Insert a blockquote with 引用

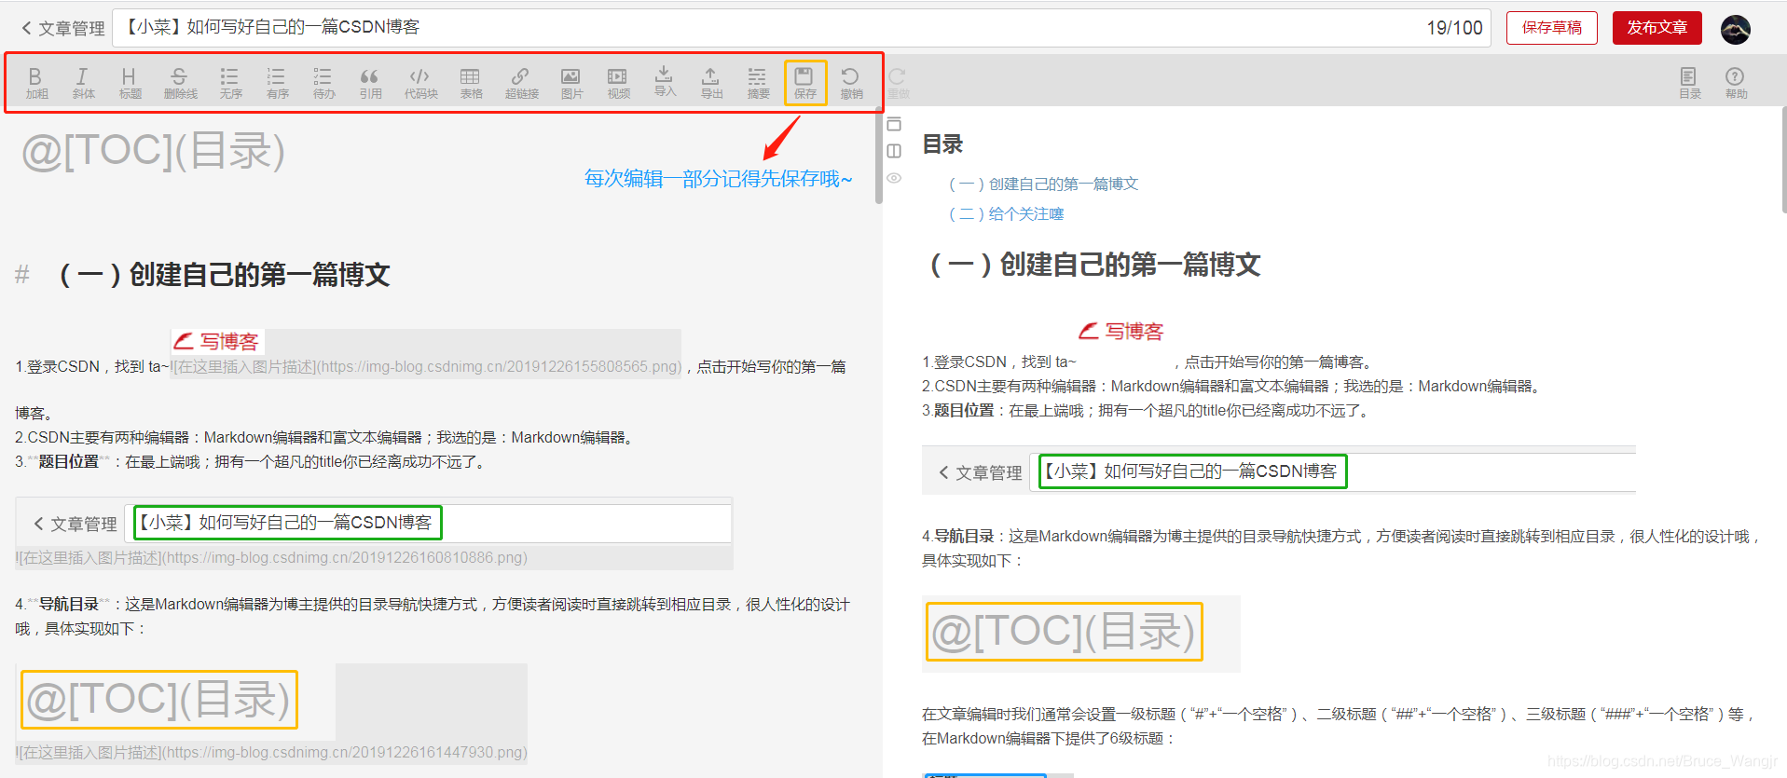[370, 82]
